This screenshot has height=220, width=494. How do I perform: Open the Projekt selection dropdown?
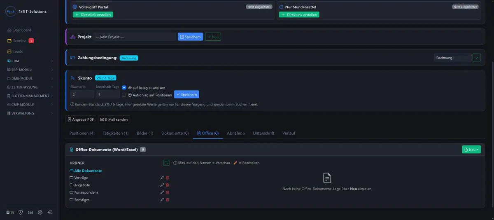[x=135, y=37]
